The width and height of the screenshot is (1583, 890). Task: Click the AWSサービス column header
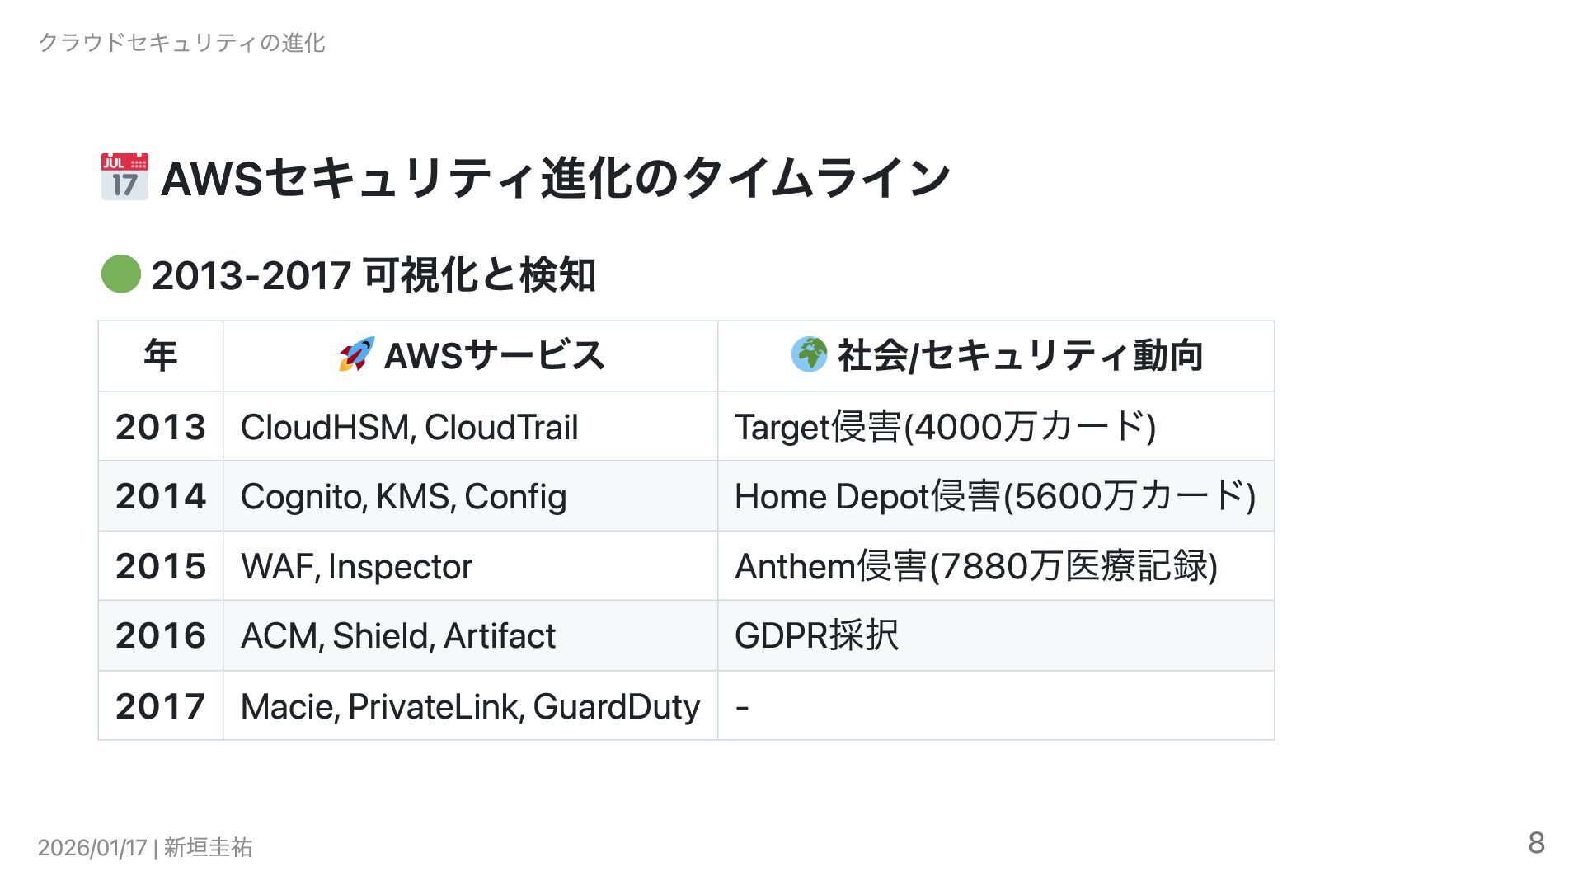point(494,356)
